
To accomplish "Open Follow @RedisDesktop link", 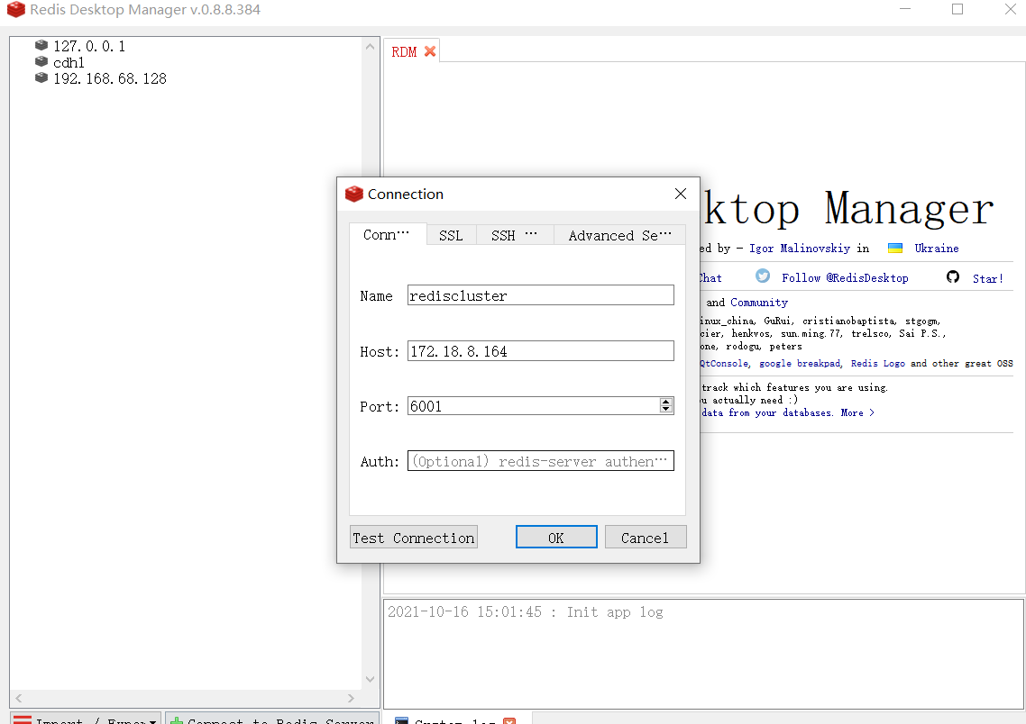I will pos(845,278).
